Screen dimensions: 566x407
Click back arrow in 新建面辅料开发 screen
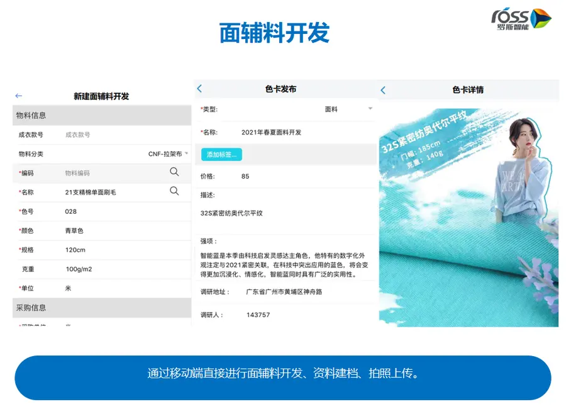[19, 96]
